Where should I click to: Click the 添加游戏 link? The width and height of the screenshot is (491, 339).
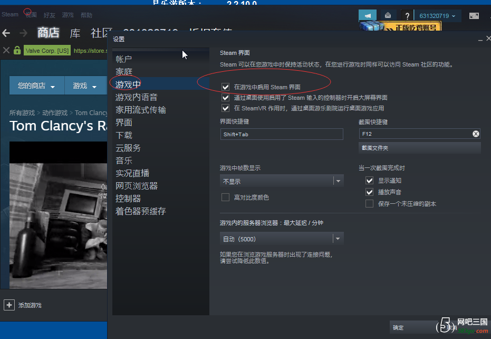click(30, 305)
